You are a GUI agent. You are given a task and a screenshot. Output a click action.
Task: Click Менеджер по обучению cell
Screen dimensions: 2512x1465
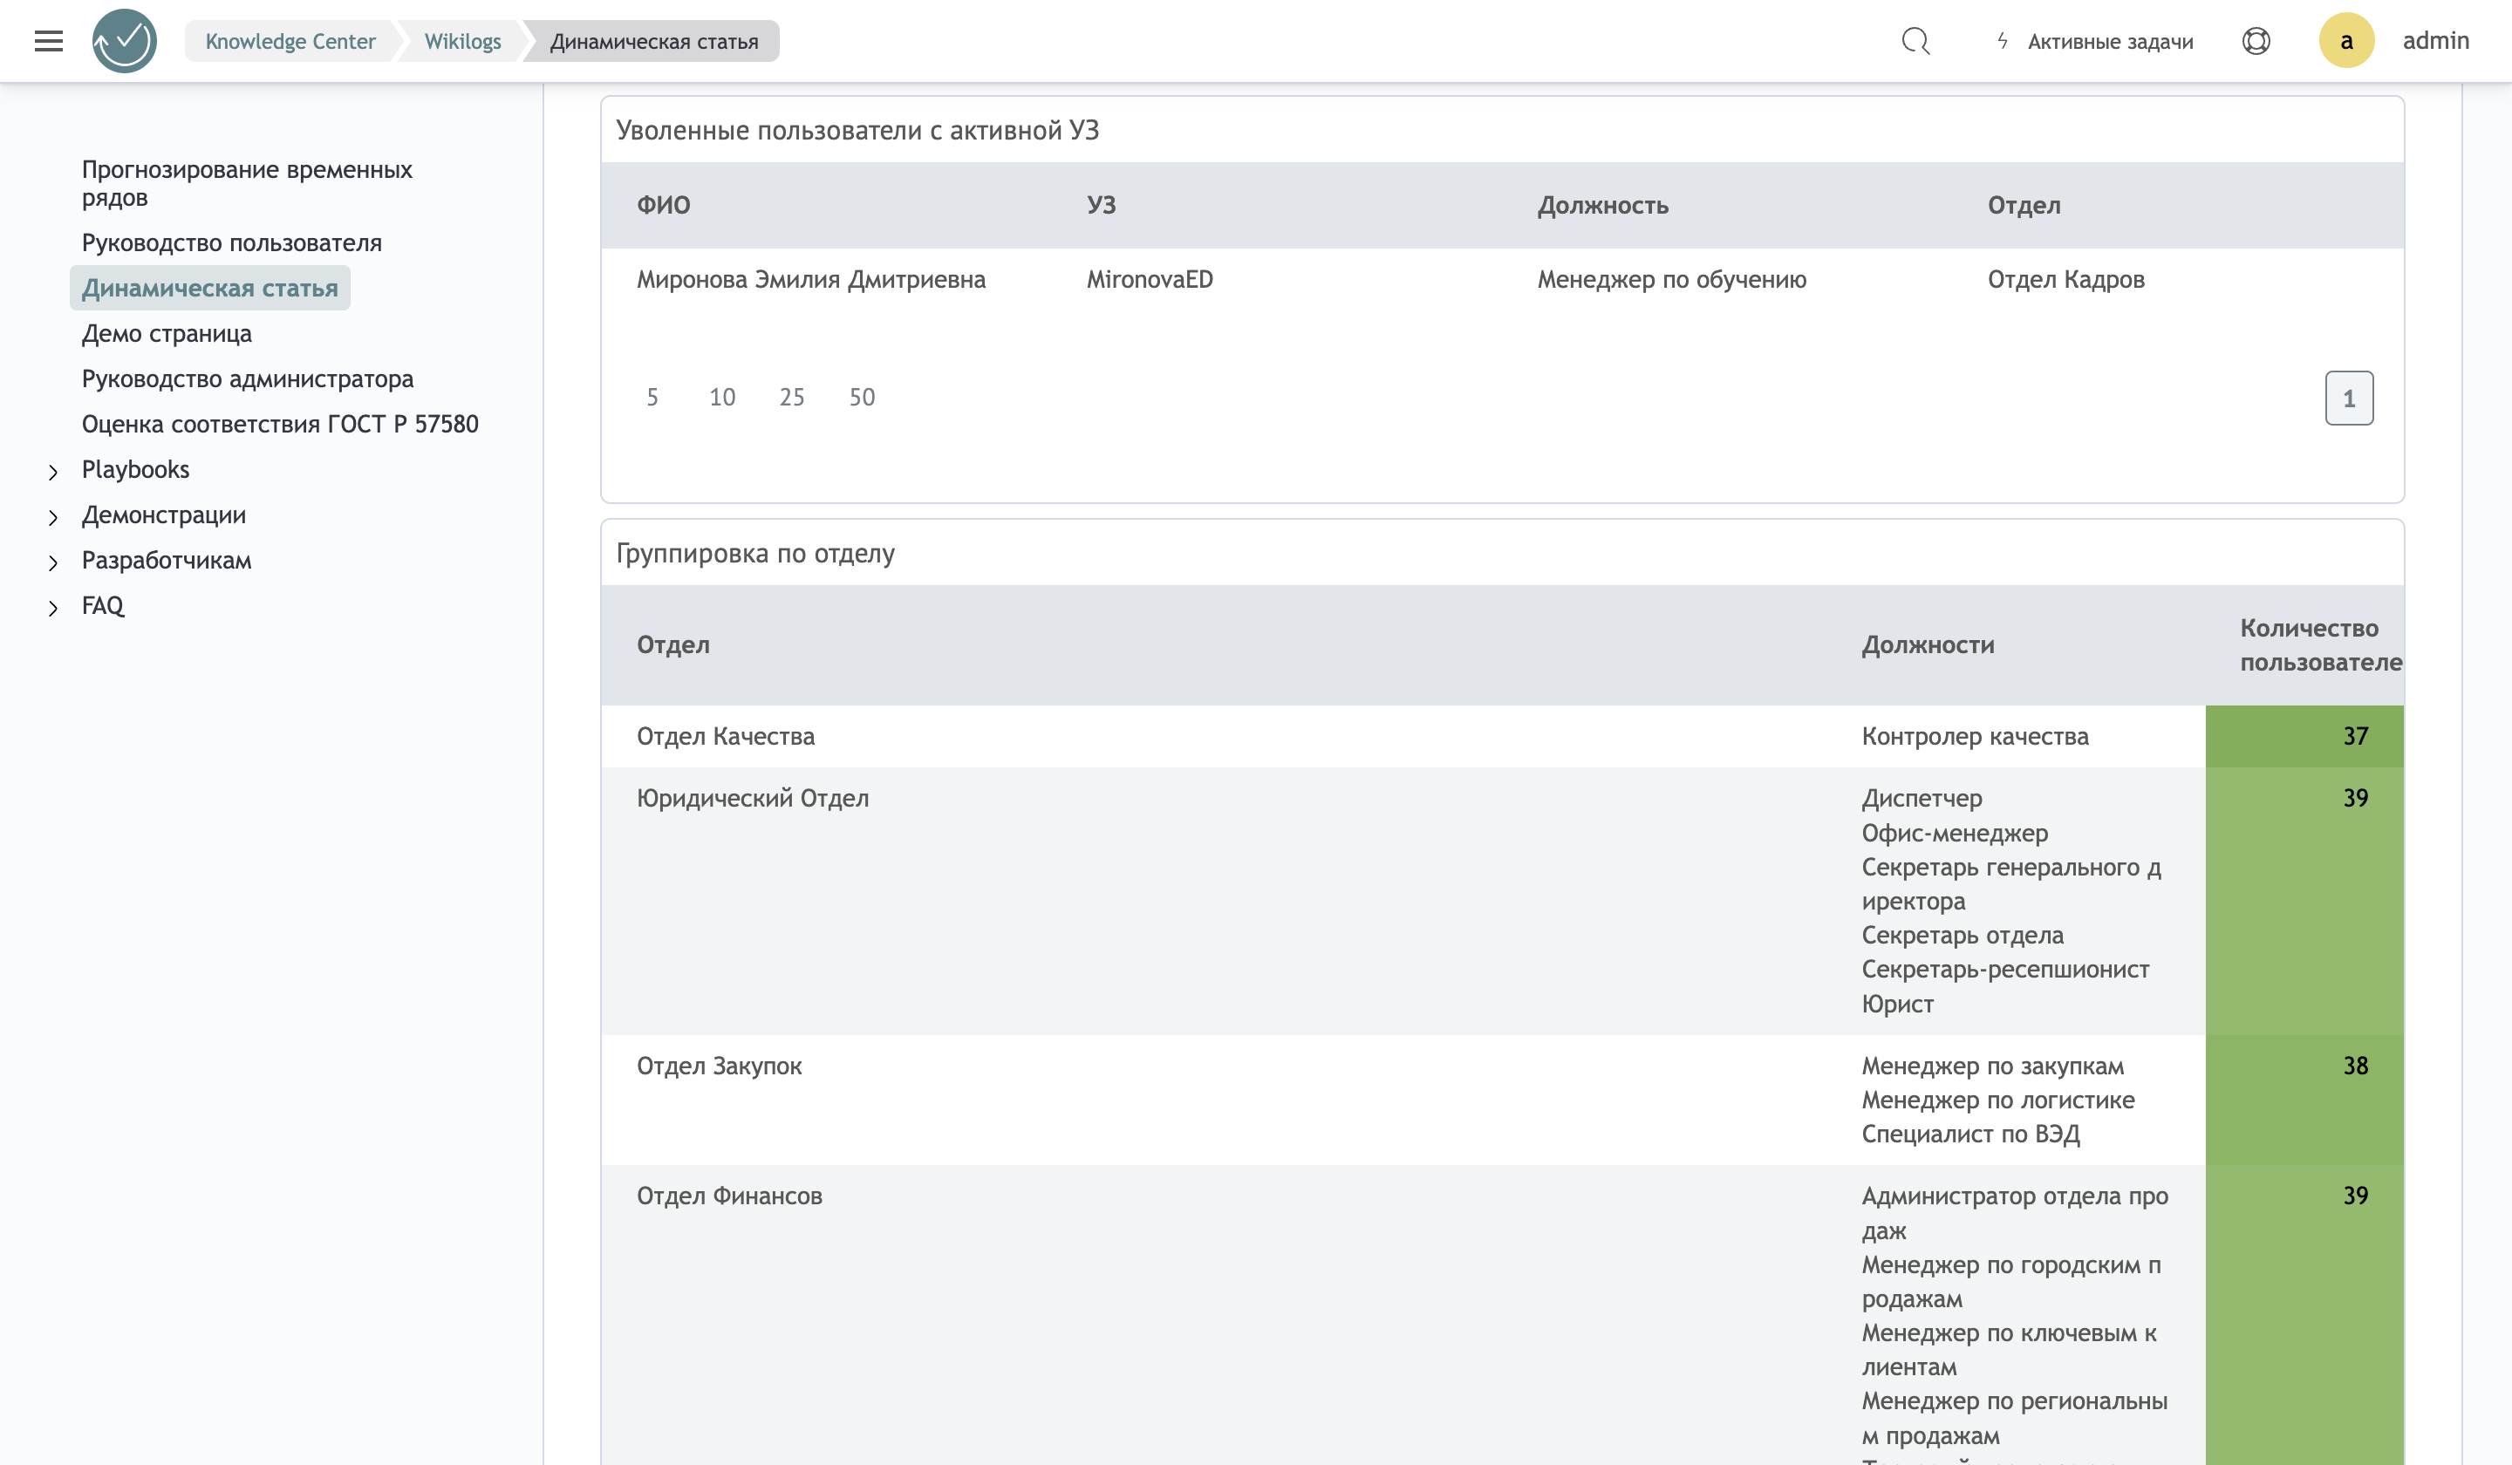1670,279
